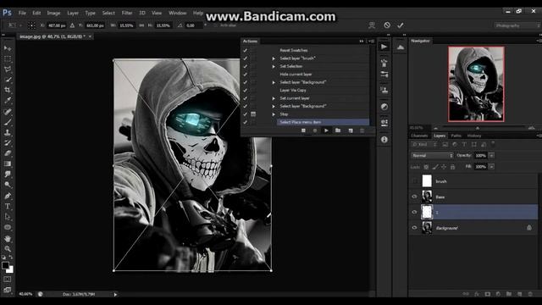The width and height of the screenshot is (542, 305).
Task: Open the Opacity slider dropdown arrow
Action: 491,156
